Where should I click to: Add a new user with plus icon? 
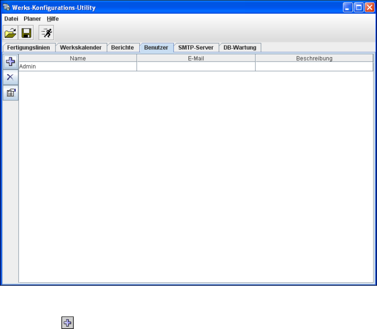10,62
